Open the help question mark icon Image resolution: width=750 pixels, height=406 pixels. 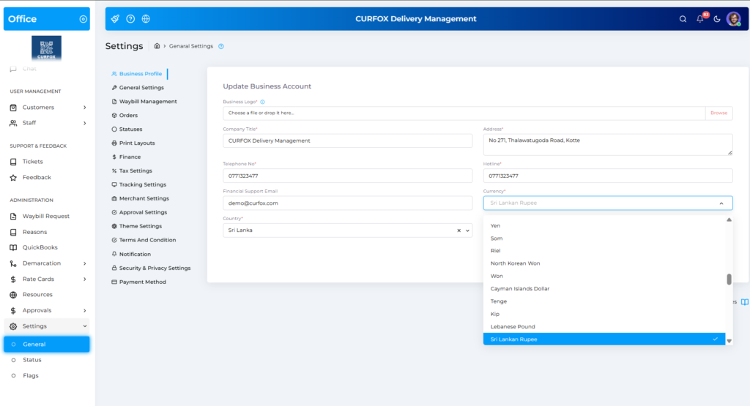tap(130, 18)
